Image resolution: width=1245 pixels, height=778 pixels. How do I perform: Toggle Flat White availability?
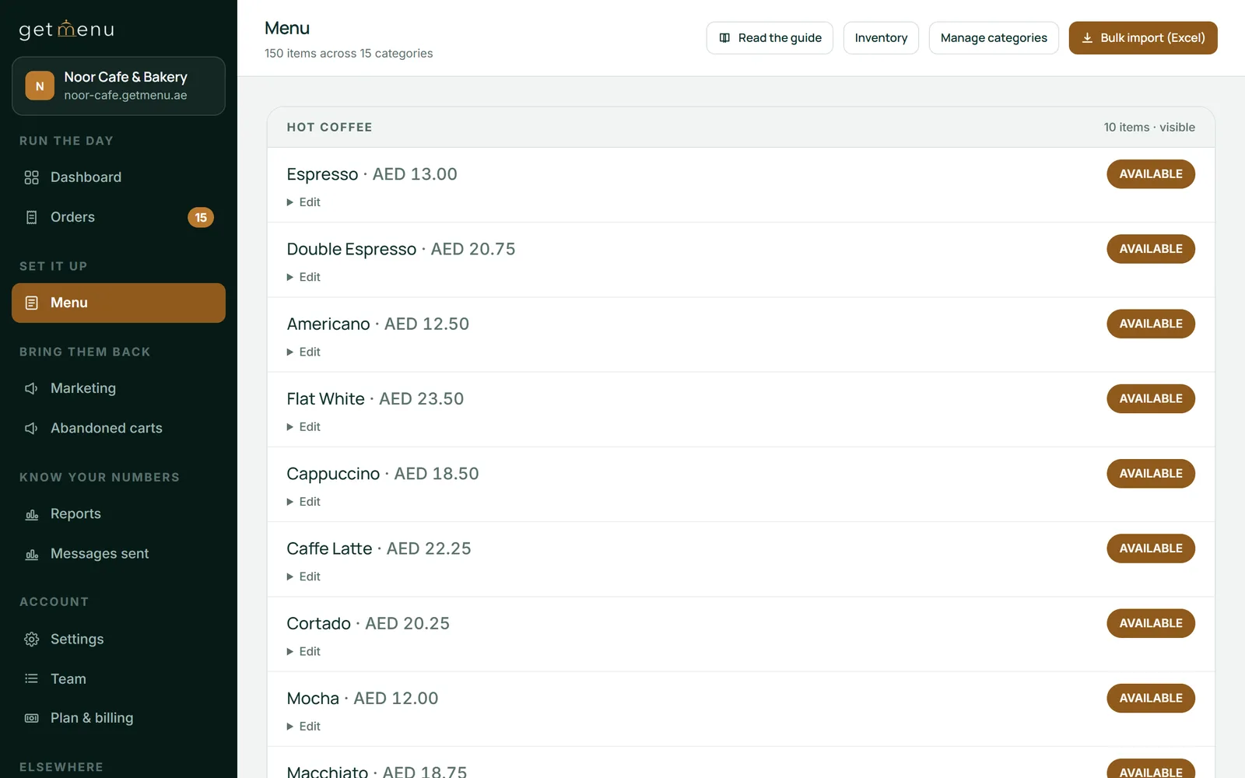click(1151, 398)
